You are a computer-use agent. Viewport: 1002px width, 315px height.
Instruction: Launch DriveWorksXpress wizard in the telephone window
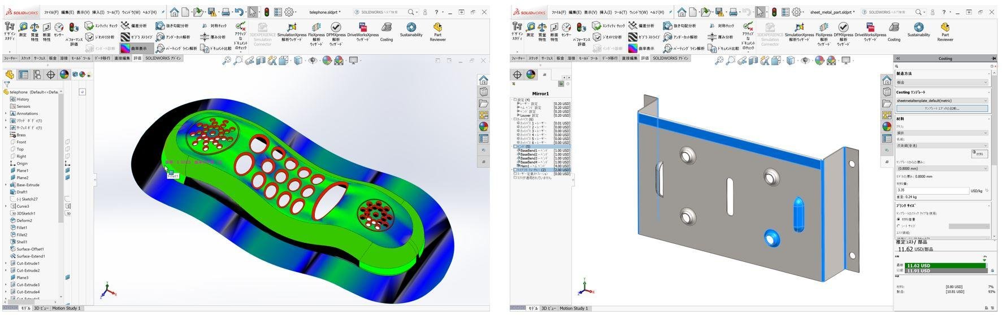[x=363, y=32]
